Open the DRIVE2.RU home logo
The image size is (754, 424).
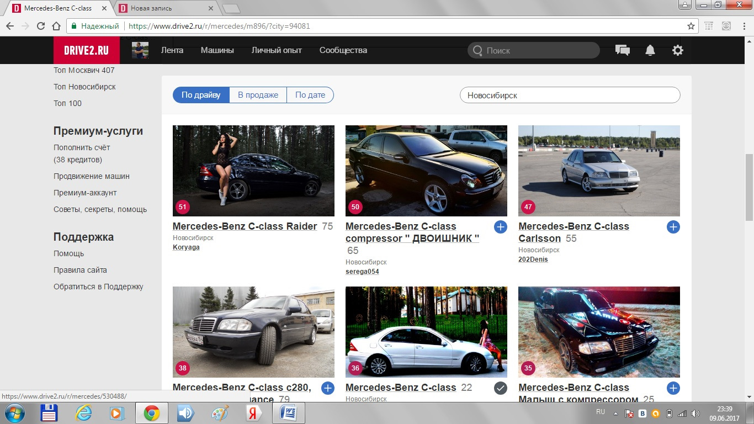pyautogui.click(x=86, y=50)
